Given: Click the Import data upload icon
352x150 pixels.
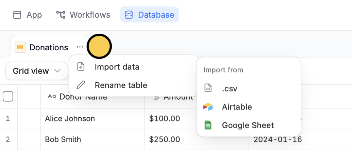Looking at the screenshot, I should tap(81, 67).
